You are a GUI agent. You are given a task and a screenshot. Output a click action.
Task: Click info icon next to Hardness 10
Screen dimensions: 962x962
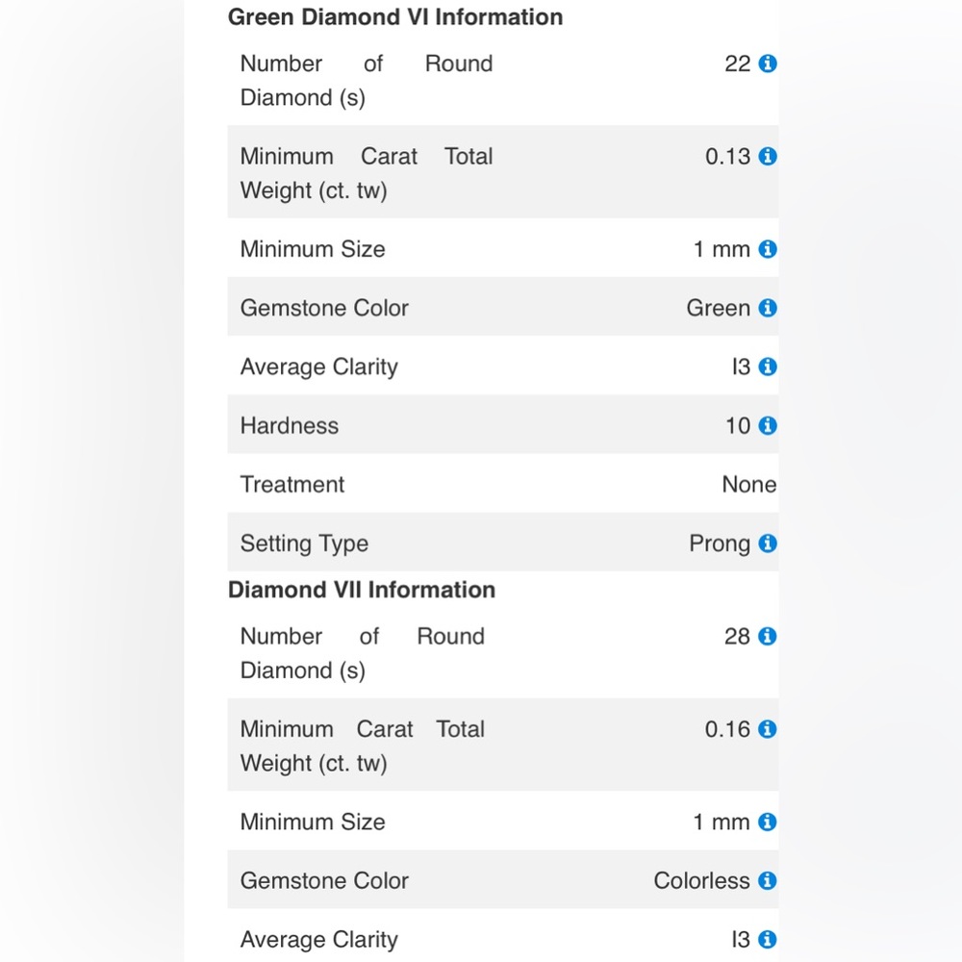coord(768,425)
